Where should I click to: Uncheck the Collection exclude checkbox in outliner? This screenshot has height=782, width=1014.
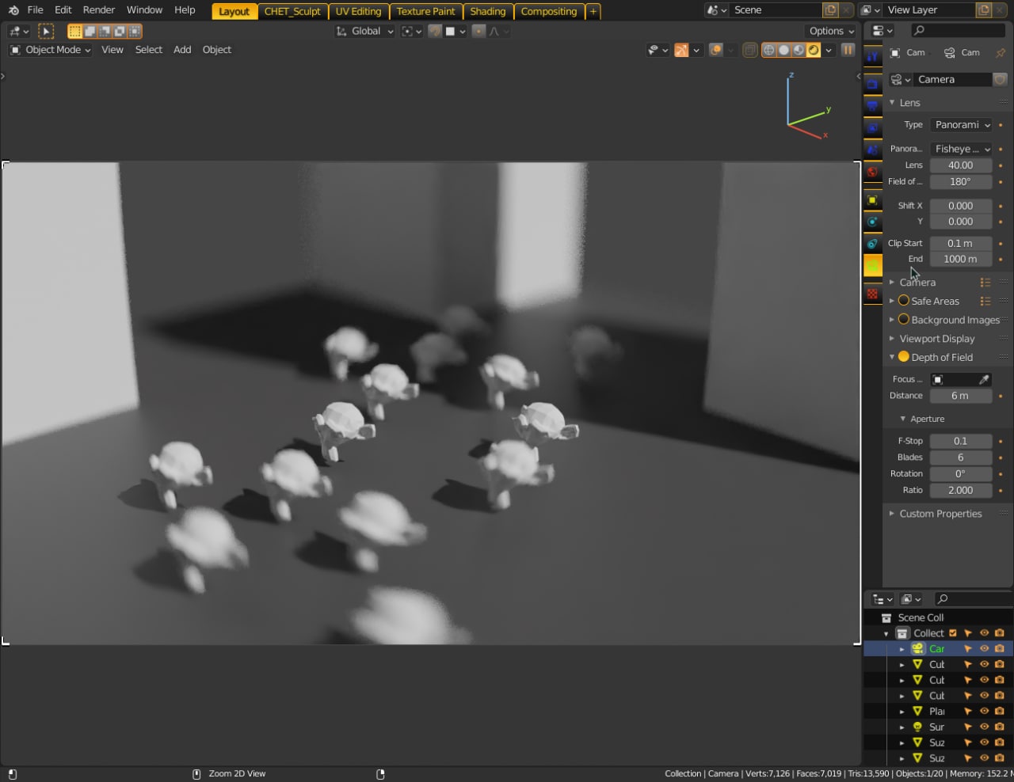(953, 633)
